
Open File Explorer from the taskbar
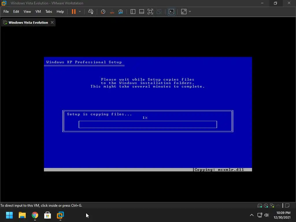coord(22,215)
